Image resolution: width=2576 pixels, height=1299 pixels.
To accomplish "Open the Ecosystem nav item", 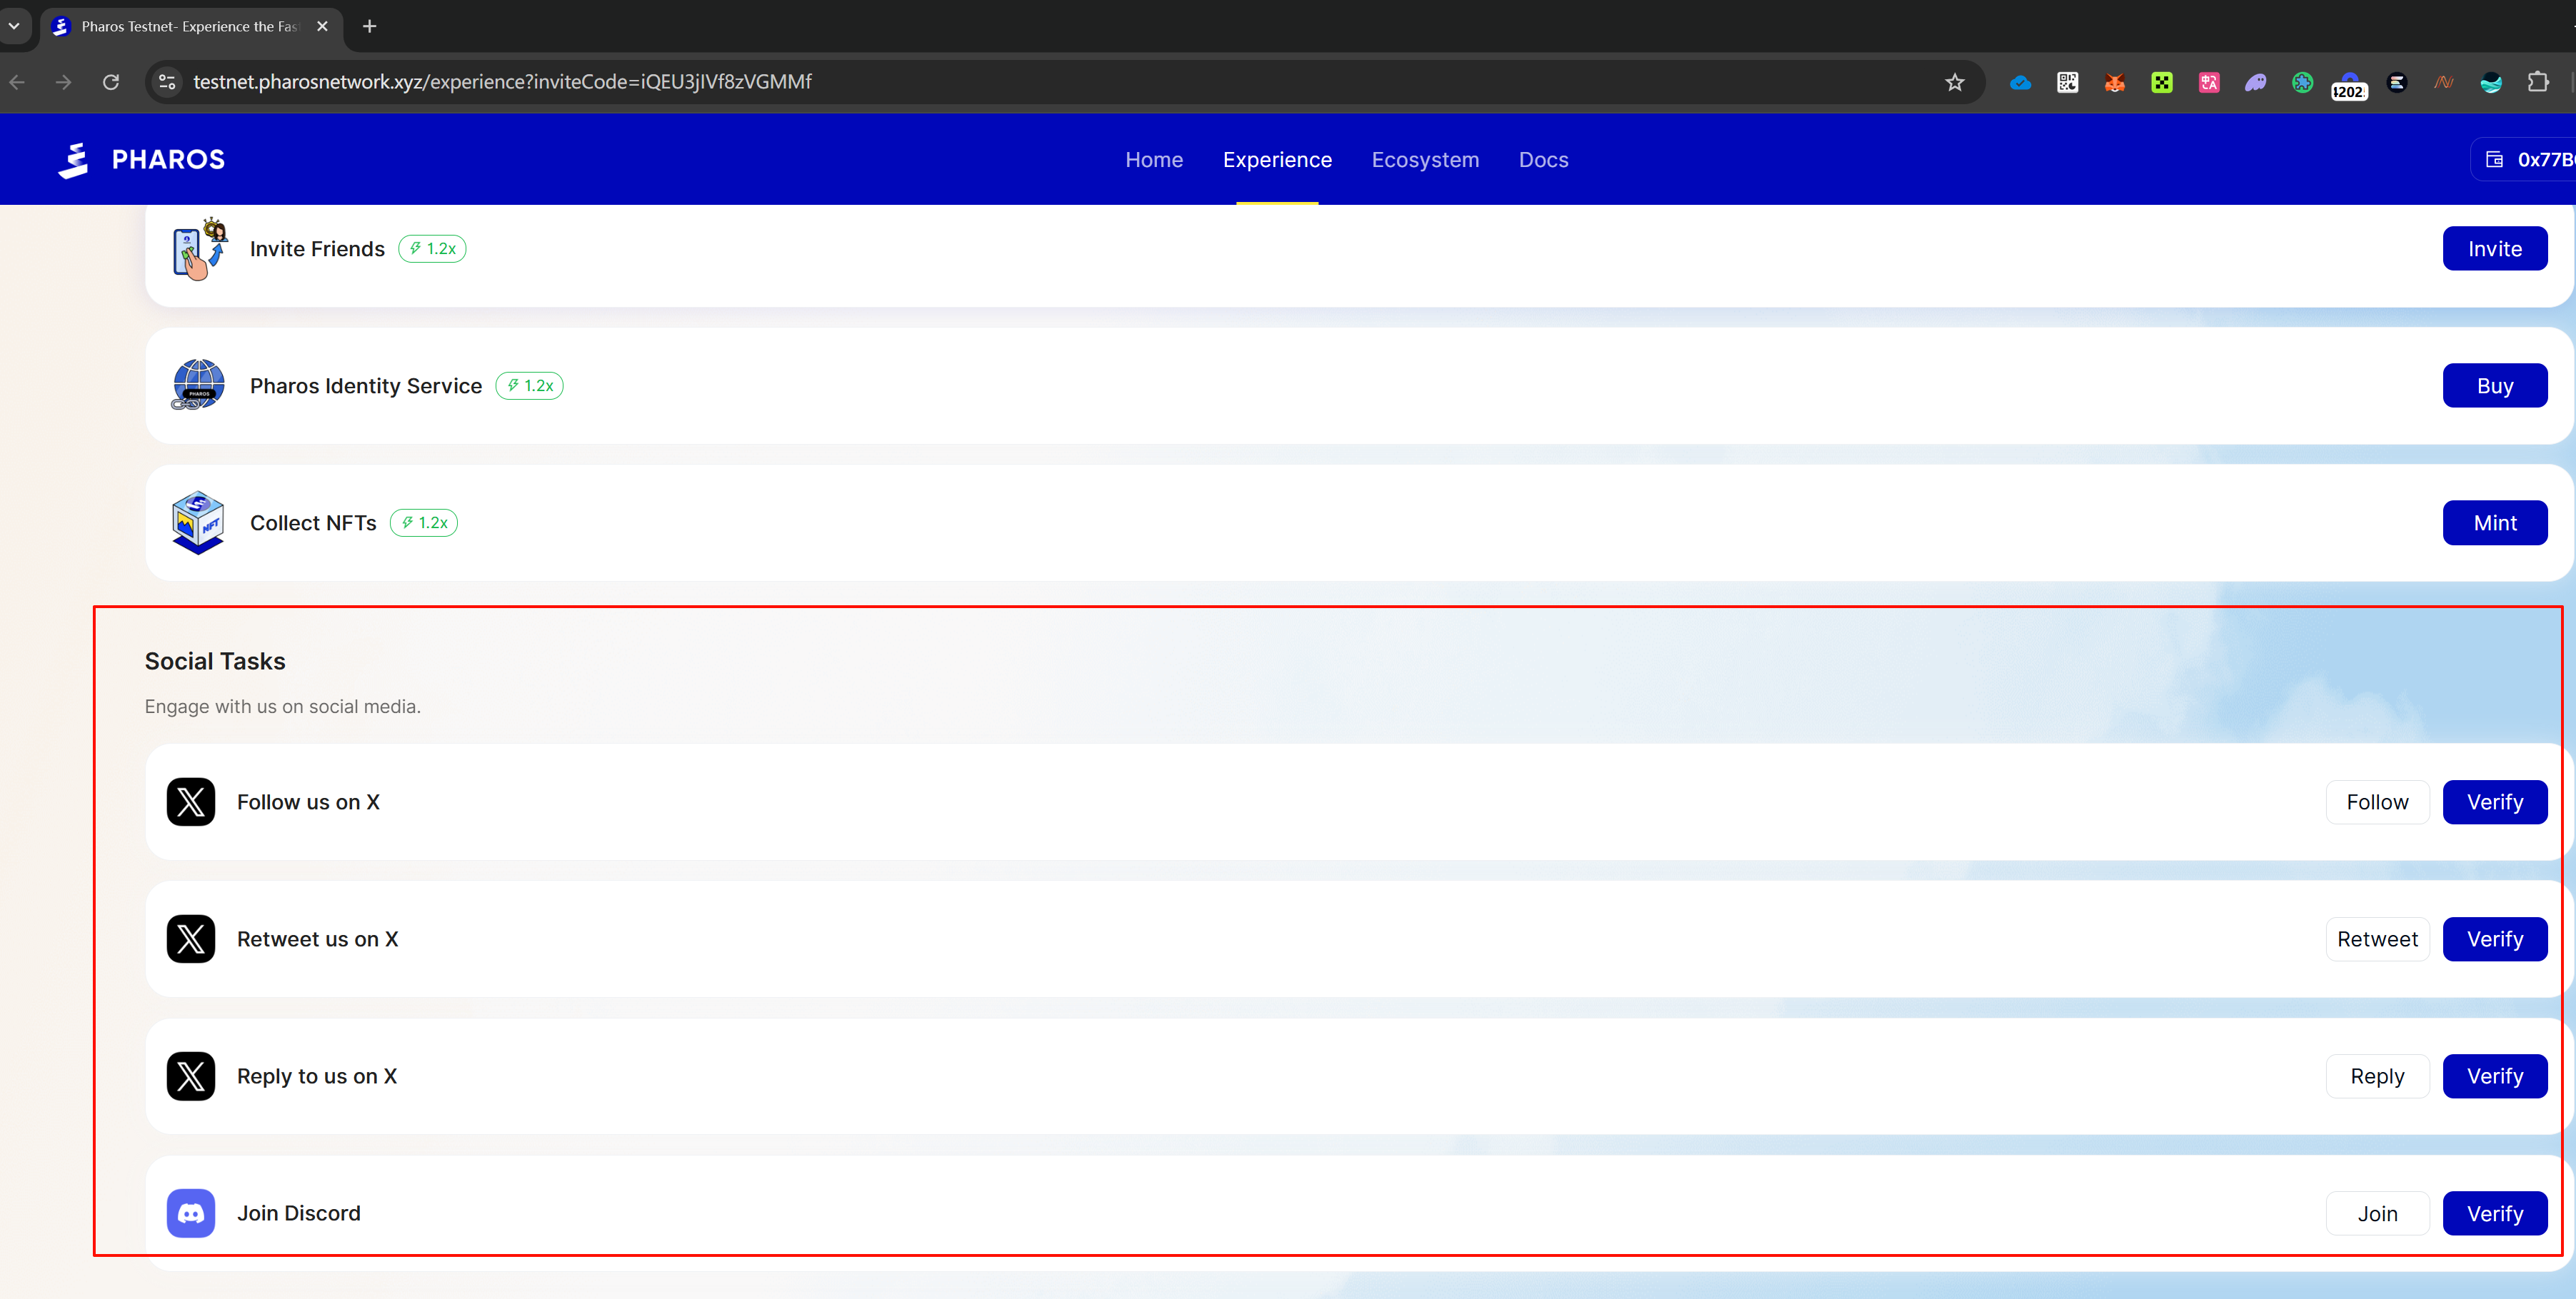I will (x=1425, y=160).
